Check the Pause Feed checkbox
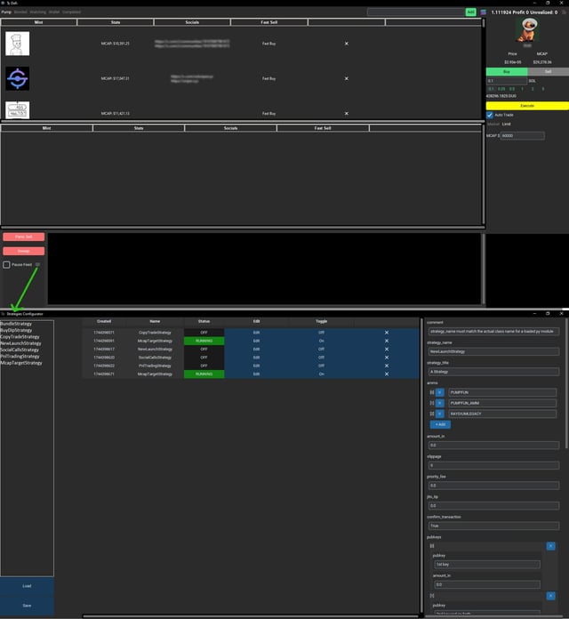Viewport: 569px width, 619px height. (x=7, y=265)
